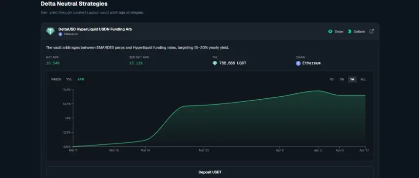Click the vault arbitrage description text

pyautogui.click(x=137, y=48)
